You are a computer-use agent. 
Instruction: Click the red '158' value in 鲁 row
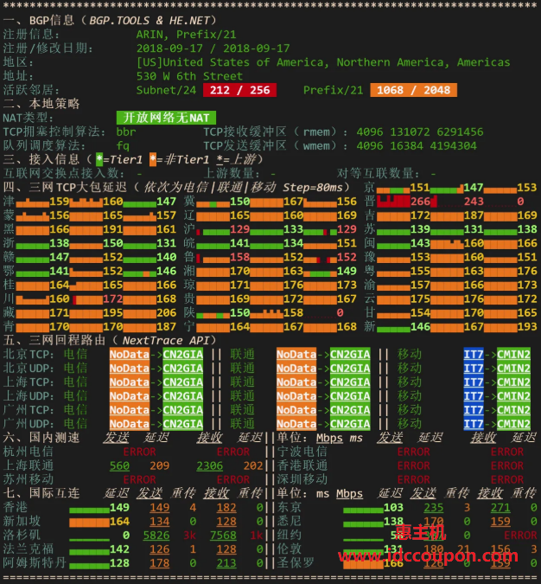[x=239, y=257]
